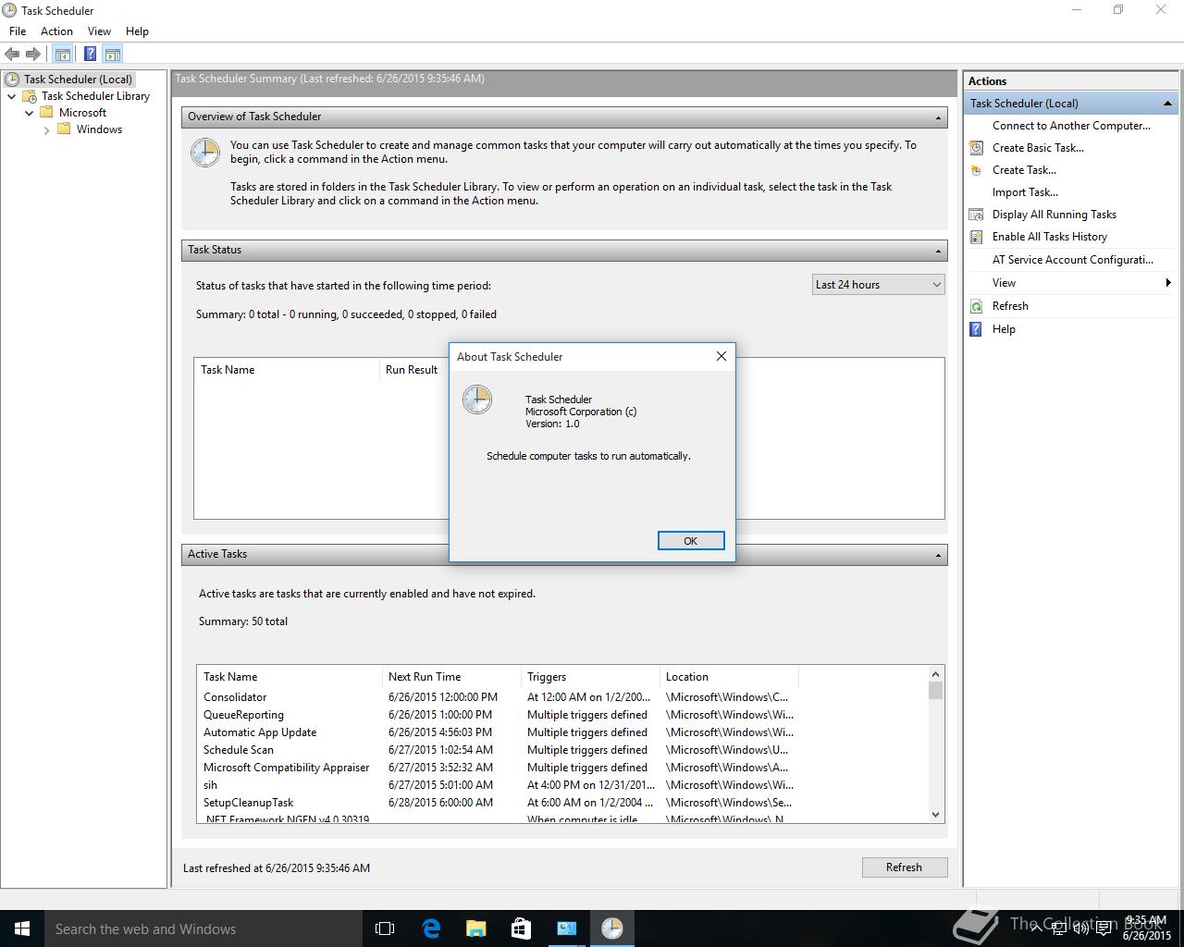Open the Action menu

[56, 31]
